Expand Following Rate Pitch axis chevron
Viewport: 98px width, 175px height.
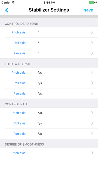tap(92, 73)
